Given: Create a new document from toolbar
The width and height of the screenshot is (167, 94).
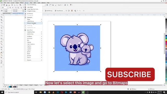Looking at the screenshot, I should click(x=2, y=5).
